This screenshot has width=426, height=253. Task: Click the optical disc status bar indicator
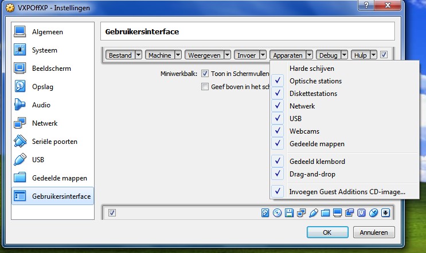(277, 213)
